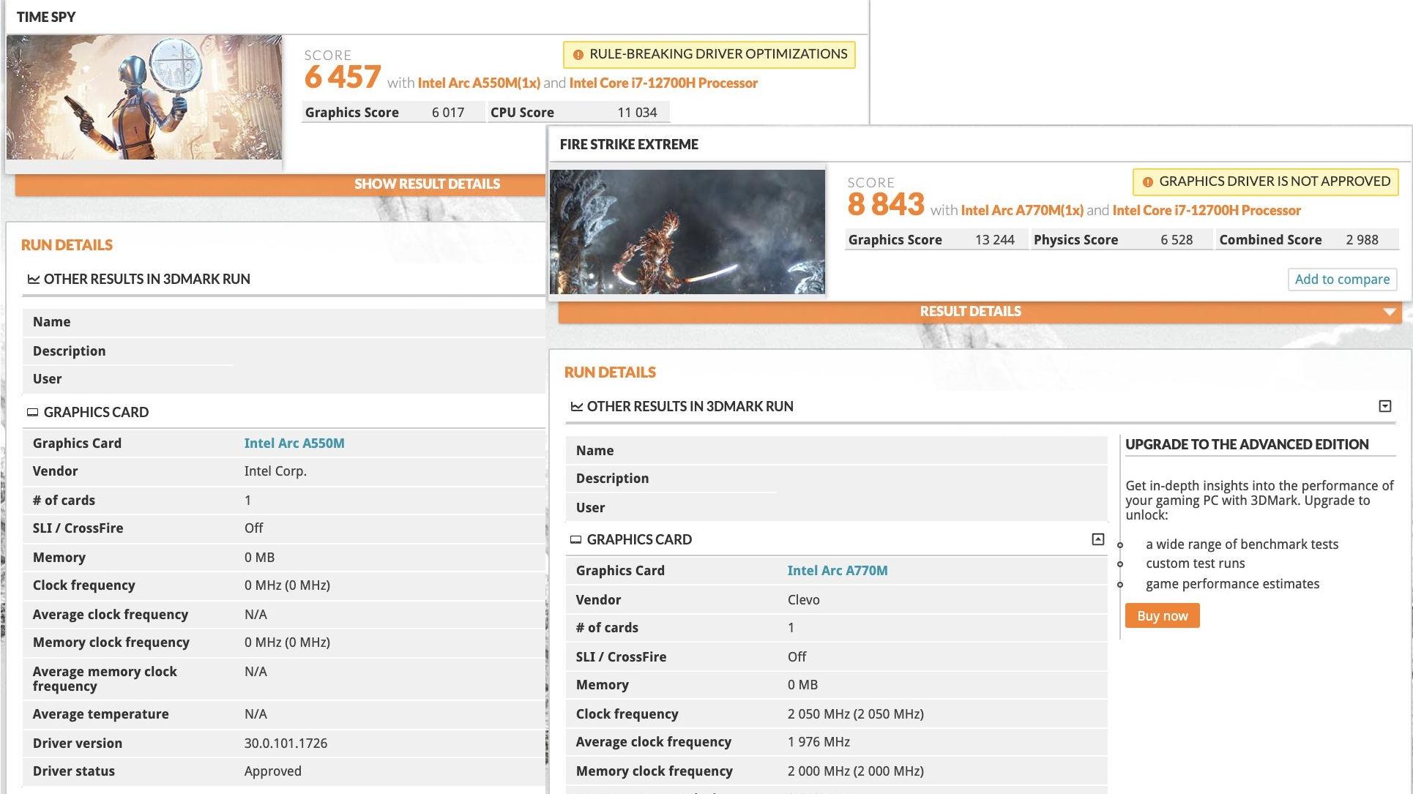The height and width of the screenshot is (794, 1413).
Task: Collapse the Fire Strike Graphics Card section toggle
Action: pyautogui.click(x=1097, y=539)
